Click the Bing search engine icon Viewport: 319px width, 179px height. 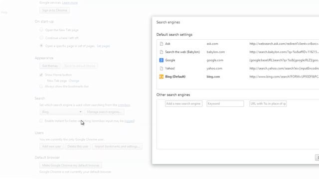click(x=161, y=77)
